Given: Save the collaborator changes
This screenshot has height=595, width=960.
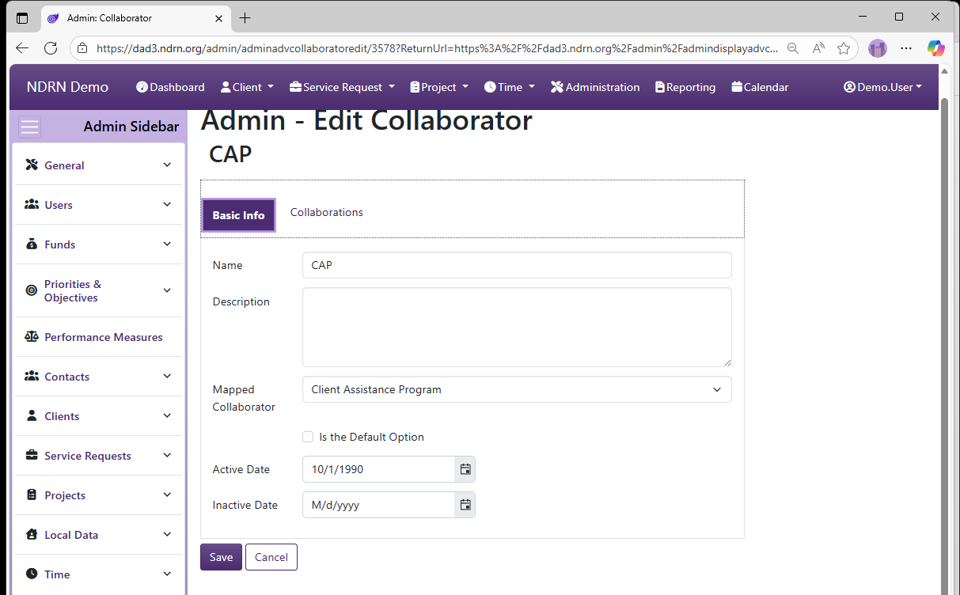Looking at the screenshot, I should pyautogui.click(x=221, y=557).
